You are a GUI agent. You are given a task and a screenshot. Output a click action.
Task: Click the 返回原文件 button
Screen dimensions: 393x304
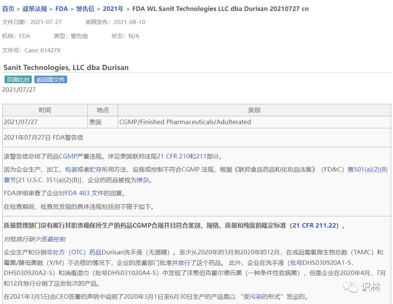51,79
